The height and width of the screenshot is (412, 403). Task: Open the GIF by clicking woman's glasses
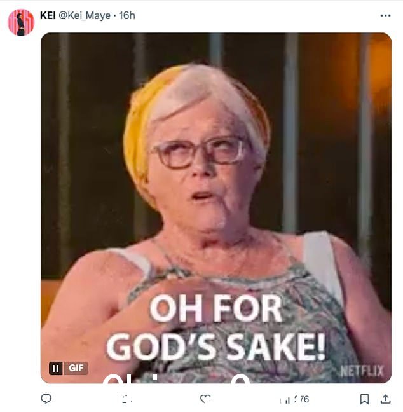pos(200,152)
